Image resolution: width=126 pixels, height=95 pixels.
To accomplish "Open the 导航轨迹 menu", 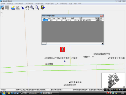I will [10, 4].
